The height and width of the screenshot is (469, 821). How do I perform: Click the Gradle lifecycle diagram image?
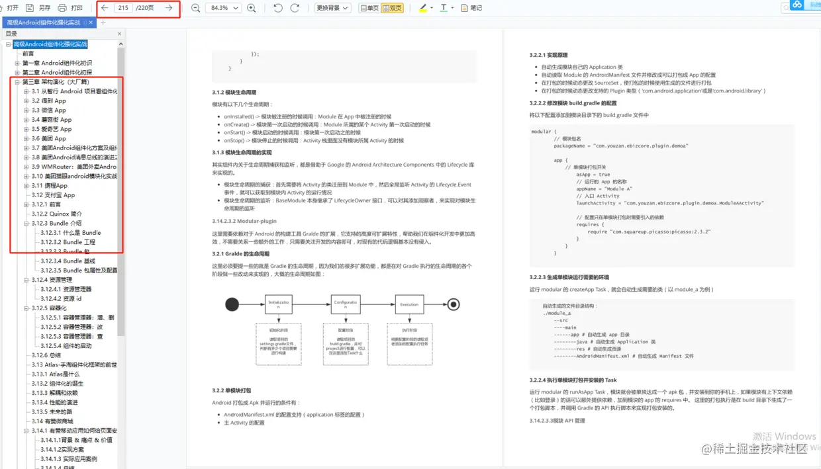coord(342,329)
